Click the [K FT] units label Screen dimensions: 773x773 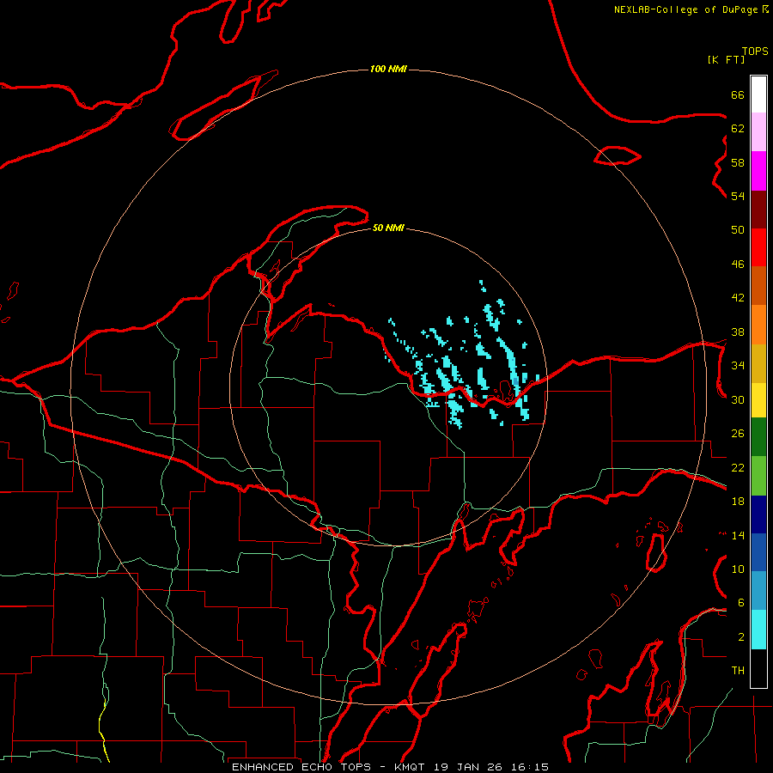[x=726, y=59]
